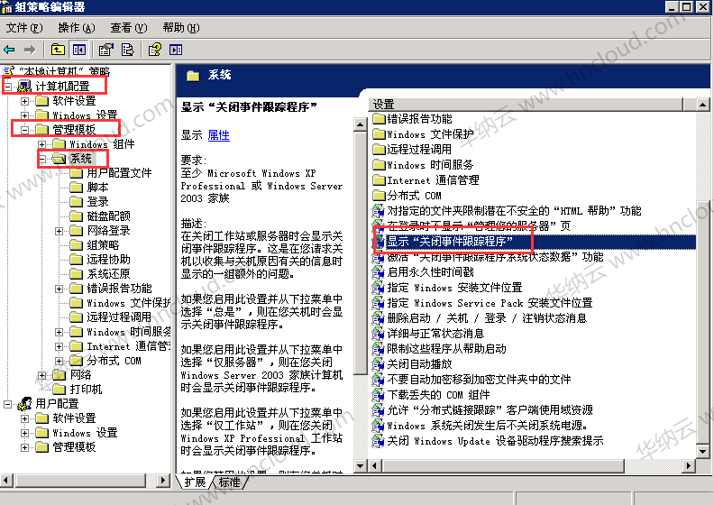Click the Export list toolbar icon
The width and height of the screenshot is (714, 505).
click(127, 50)
